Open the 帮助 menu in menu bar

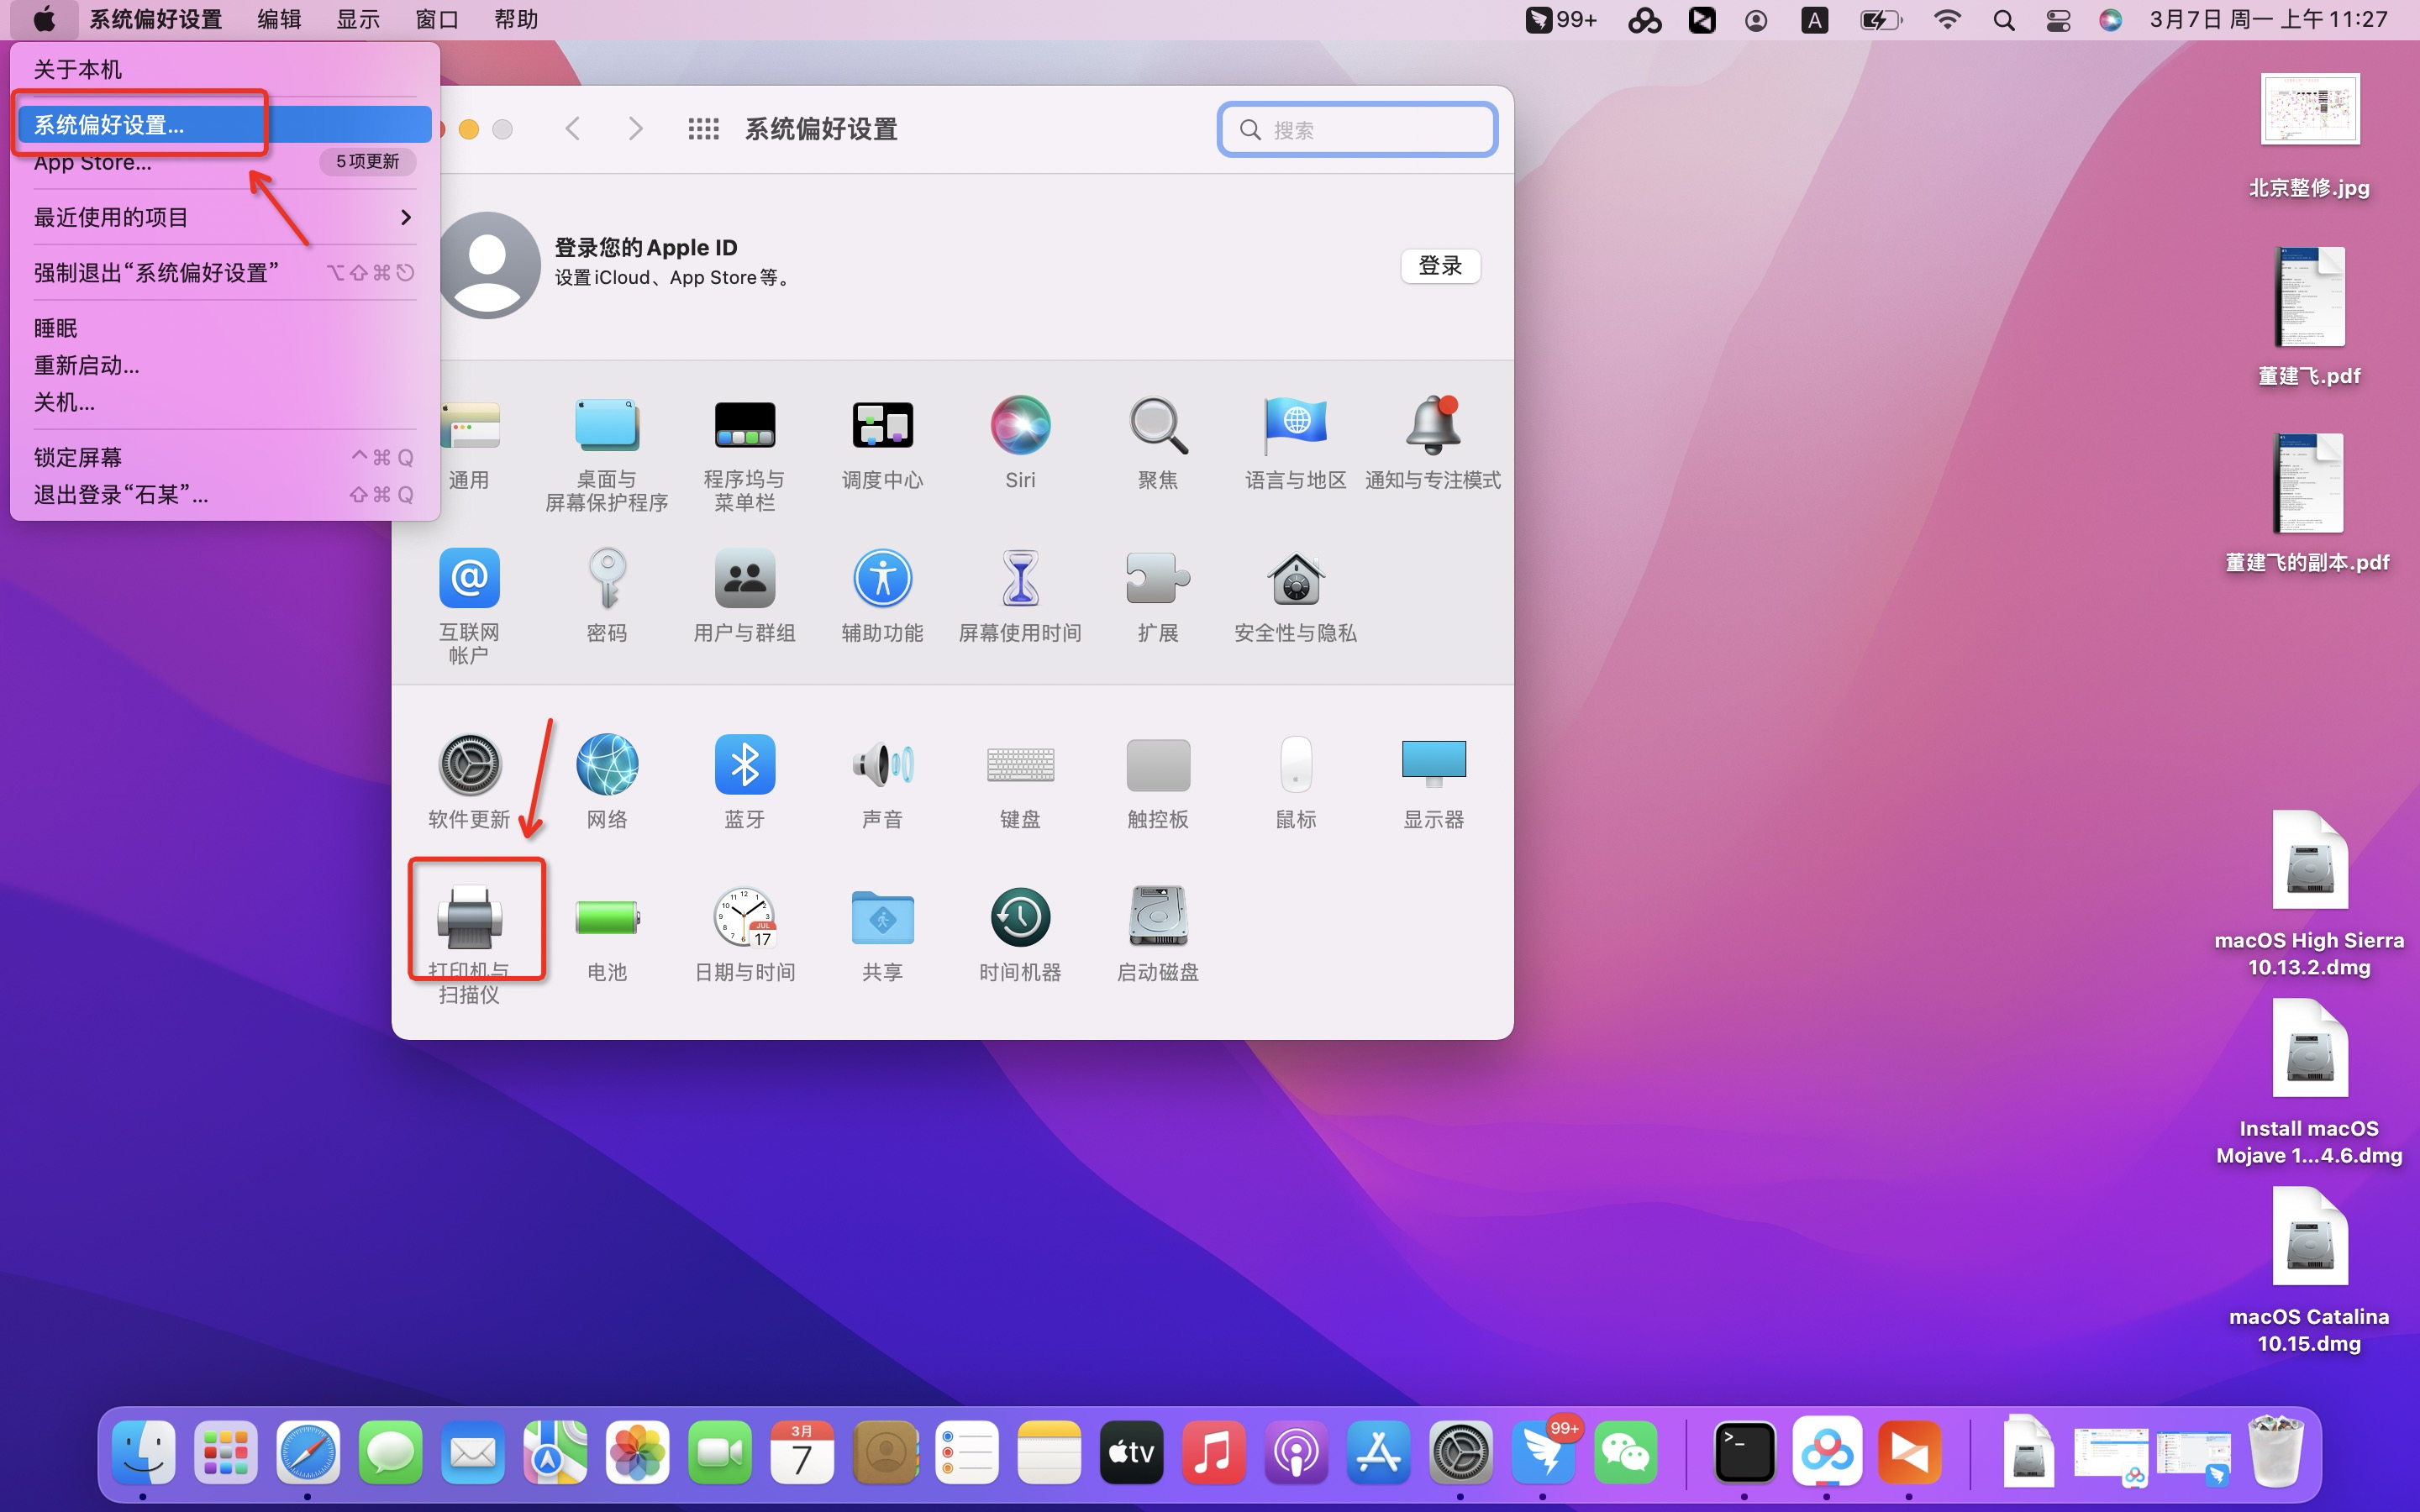coord(516,19)
